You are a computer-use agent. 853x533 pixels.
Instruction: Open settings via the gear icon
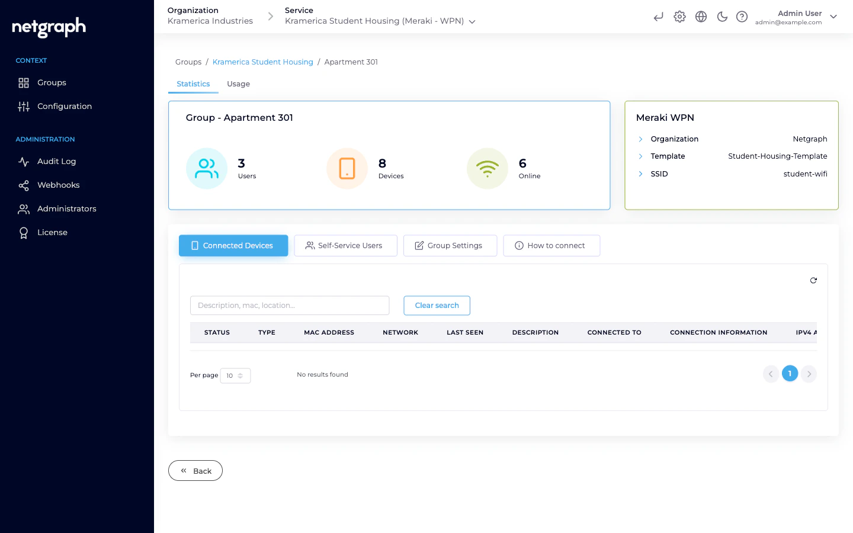(679, 17)
